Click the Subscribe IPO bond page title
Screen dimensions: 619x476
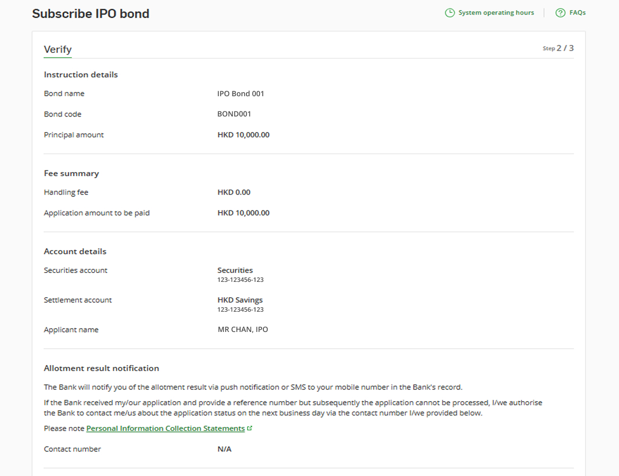(x=91, y=14)
